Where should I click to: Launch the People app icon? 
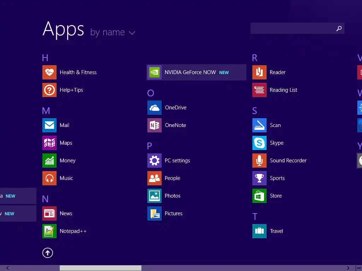154,178
